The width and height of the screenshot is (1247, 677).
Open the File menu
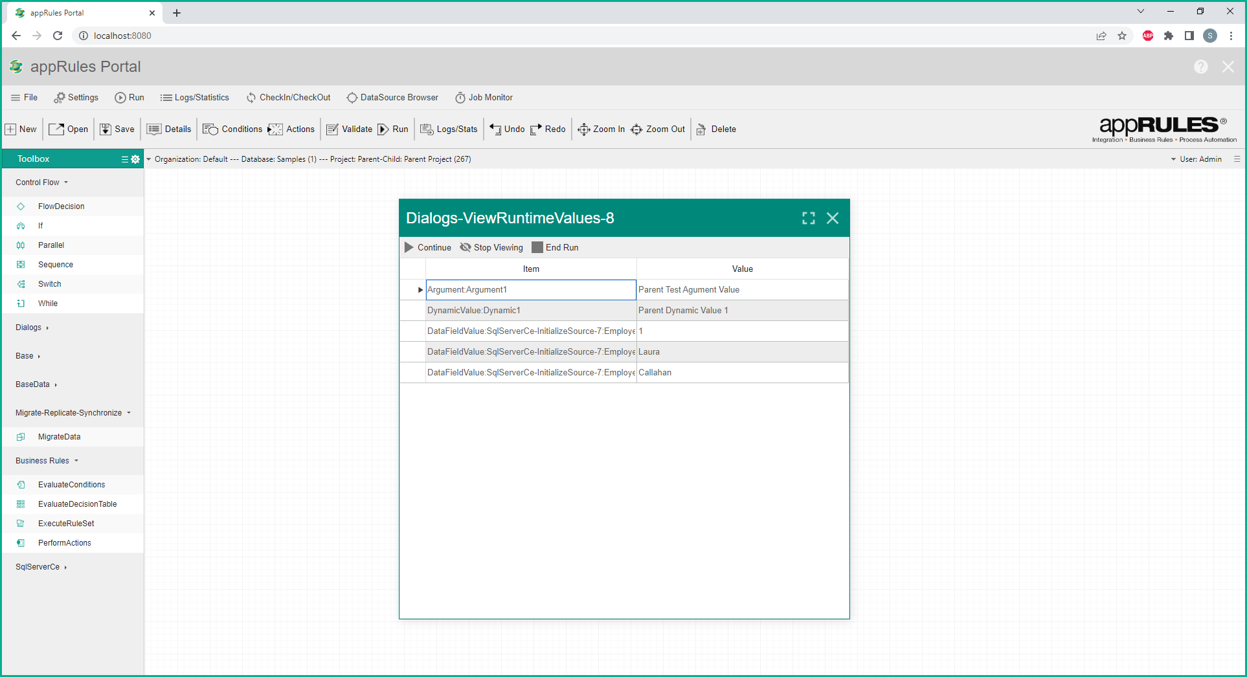click(x=24, y=98)
